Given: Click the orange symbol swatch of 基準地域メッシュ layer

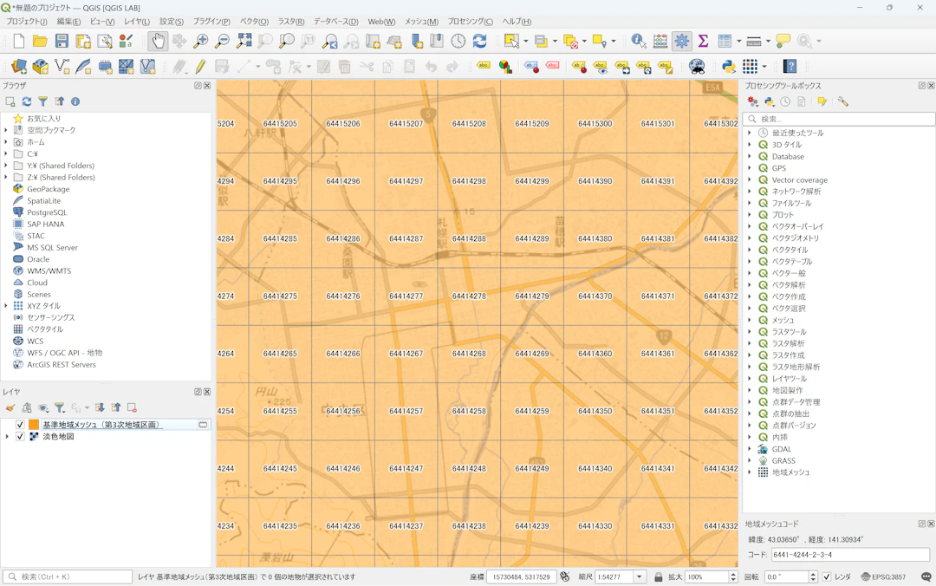Looking at the screenshot, I should click(34, 425).
